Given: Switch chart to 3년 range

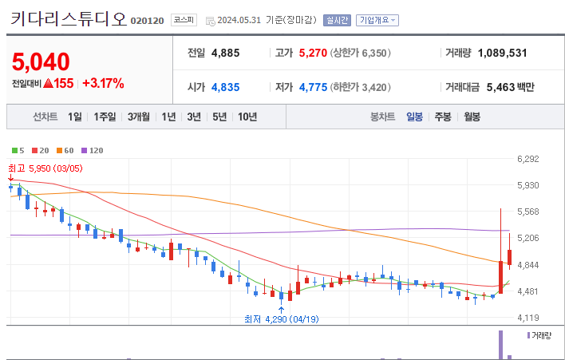Looking at the screenshot, I should [x=194, y=117].
